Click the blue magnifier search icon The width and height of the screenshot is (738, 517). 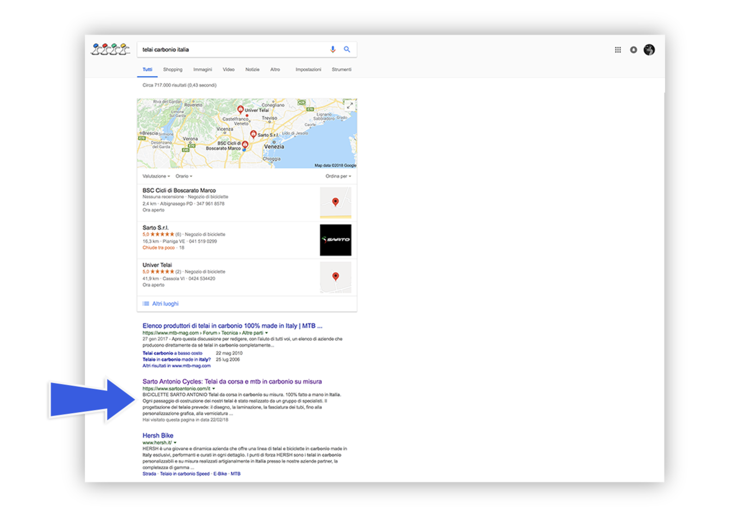tap(347, 49)
